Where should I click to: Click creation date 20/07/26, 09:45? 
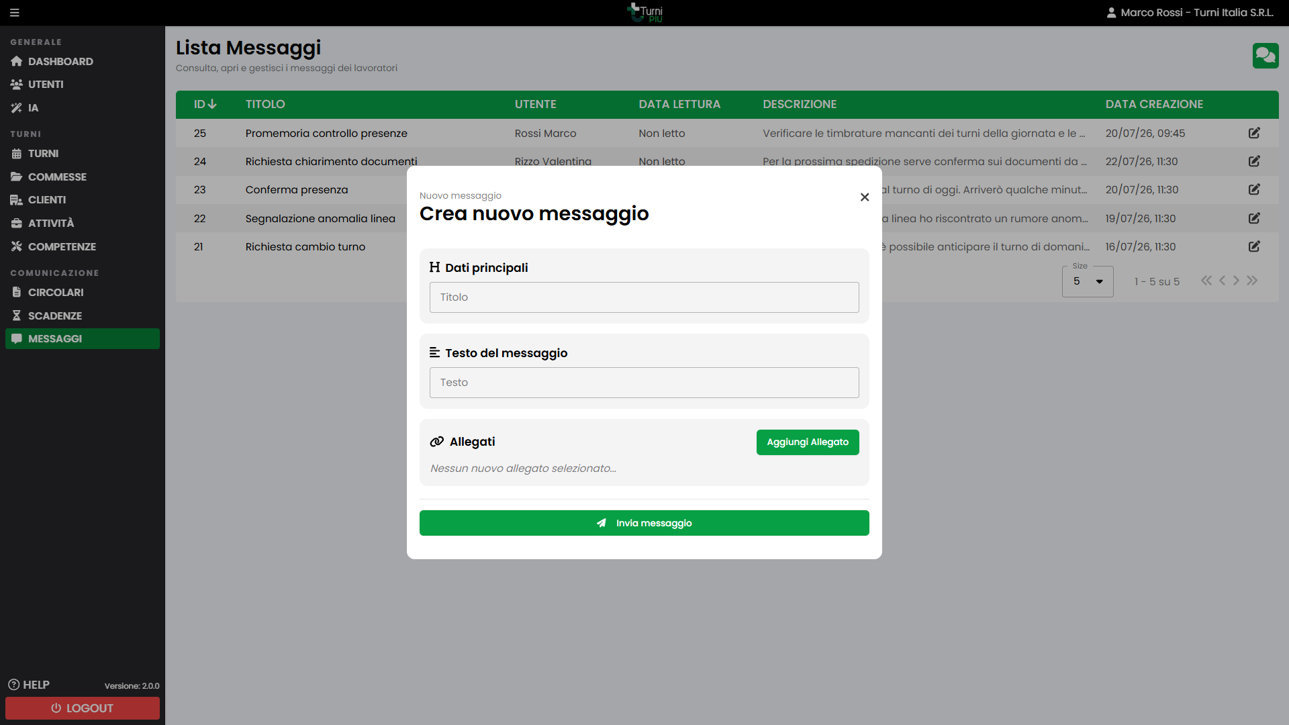(x=1145, y=133)
